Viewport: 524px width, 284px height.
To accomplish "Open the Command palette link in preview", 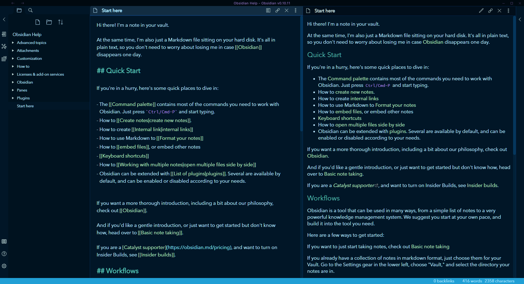I will [x=348, y=79].
